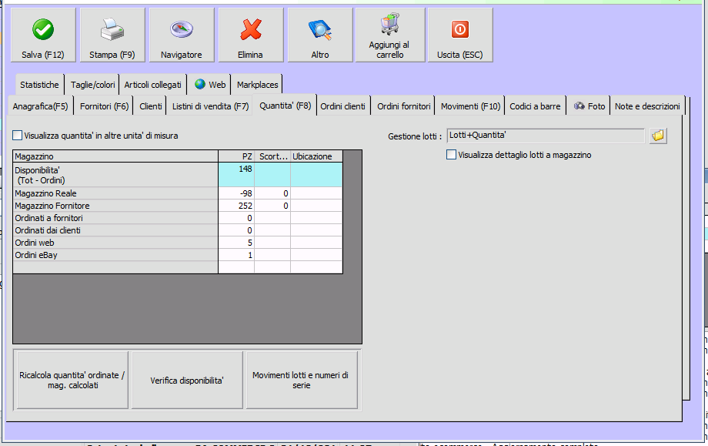Toggle Visualizza dettaglio lotti a magazzino checkbox
Image resolution: width=708 pixels, height=446 pixels.
451,155
